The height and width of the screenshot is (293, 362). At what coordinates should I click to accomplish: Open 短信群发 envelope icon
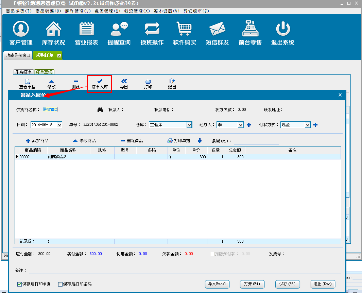(x=218, y=29)
